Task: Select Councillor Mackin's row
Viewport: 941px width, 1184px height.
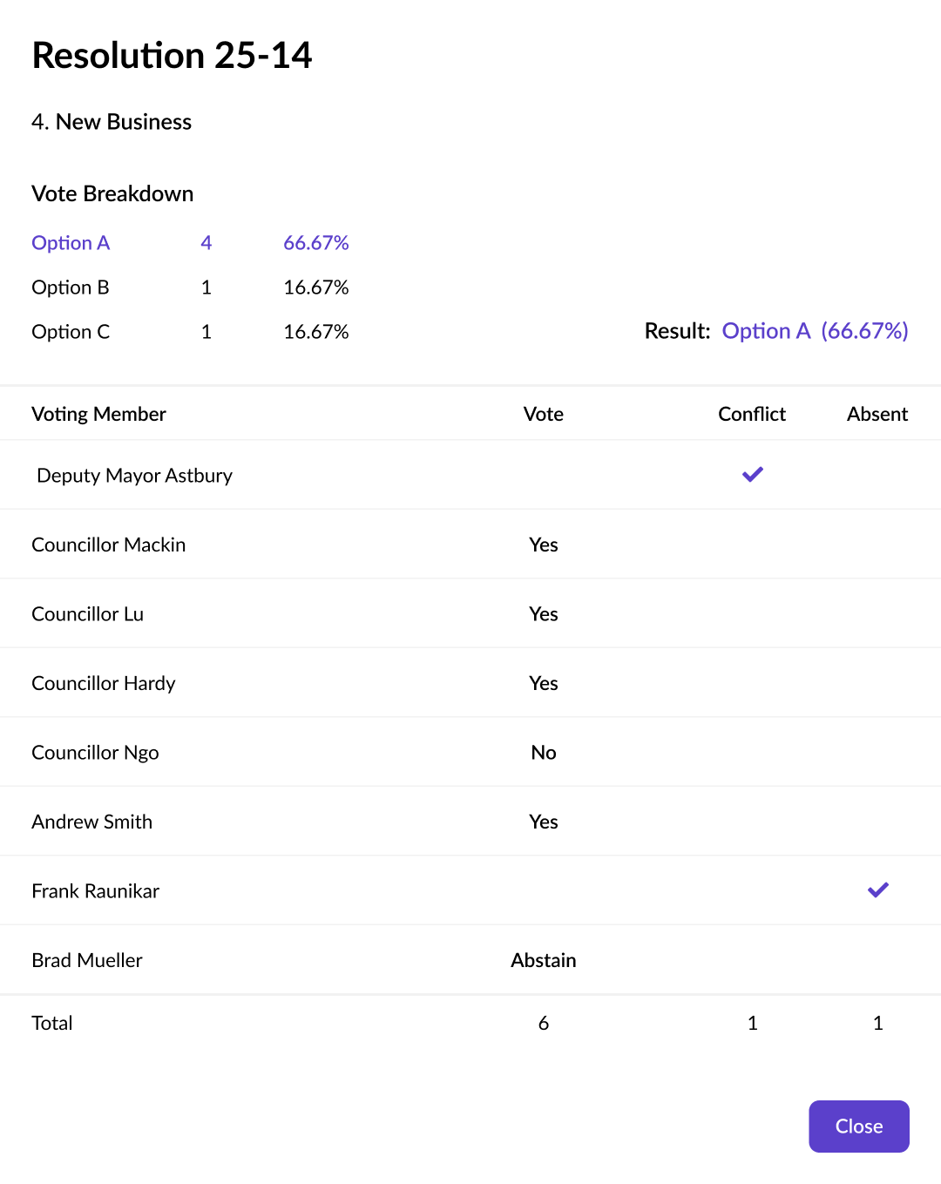Action: [470, 545]
